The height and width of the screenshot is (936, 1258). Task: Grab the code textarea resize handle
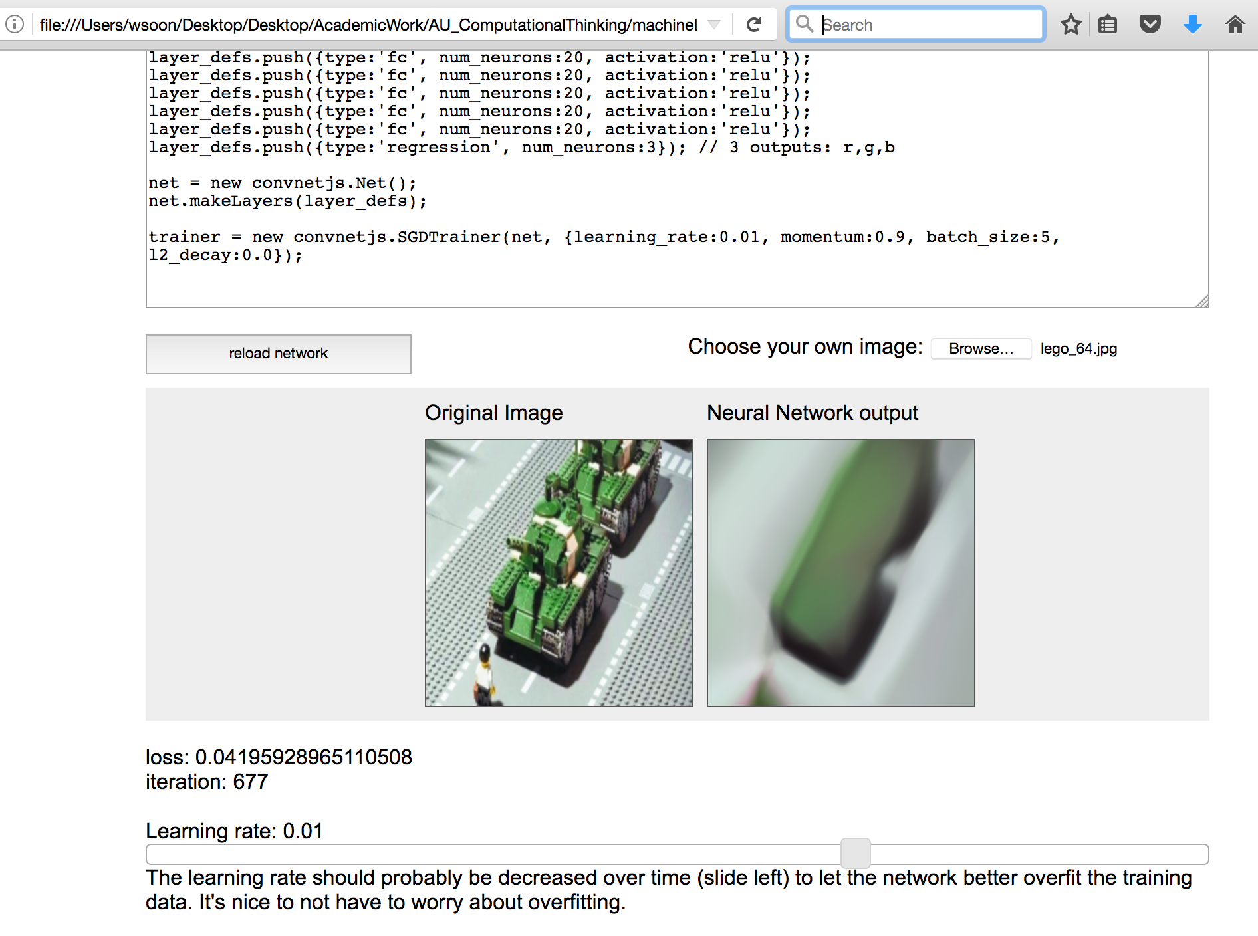(x=1202, y=302)
